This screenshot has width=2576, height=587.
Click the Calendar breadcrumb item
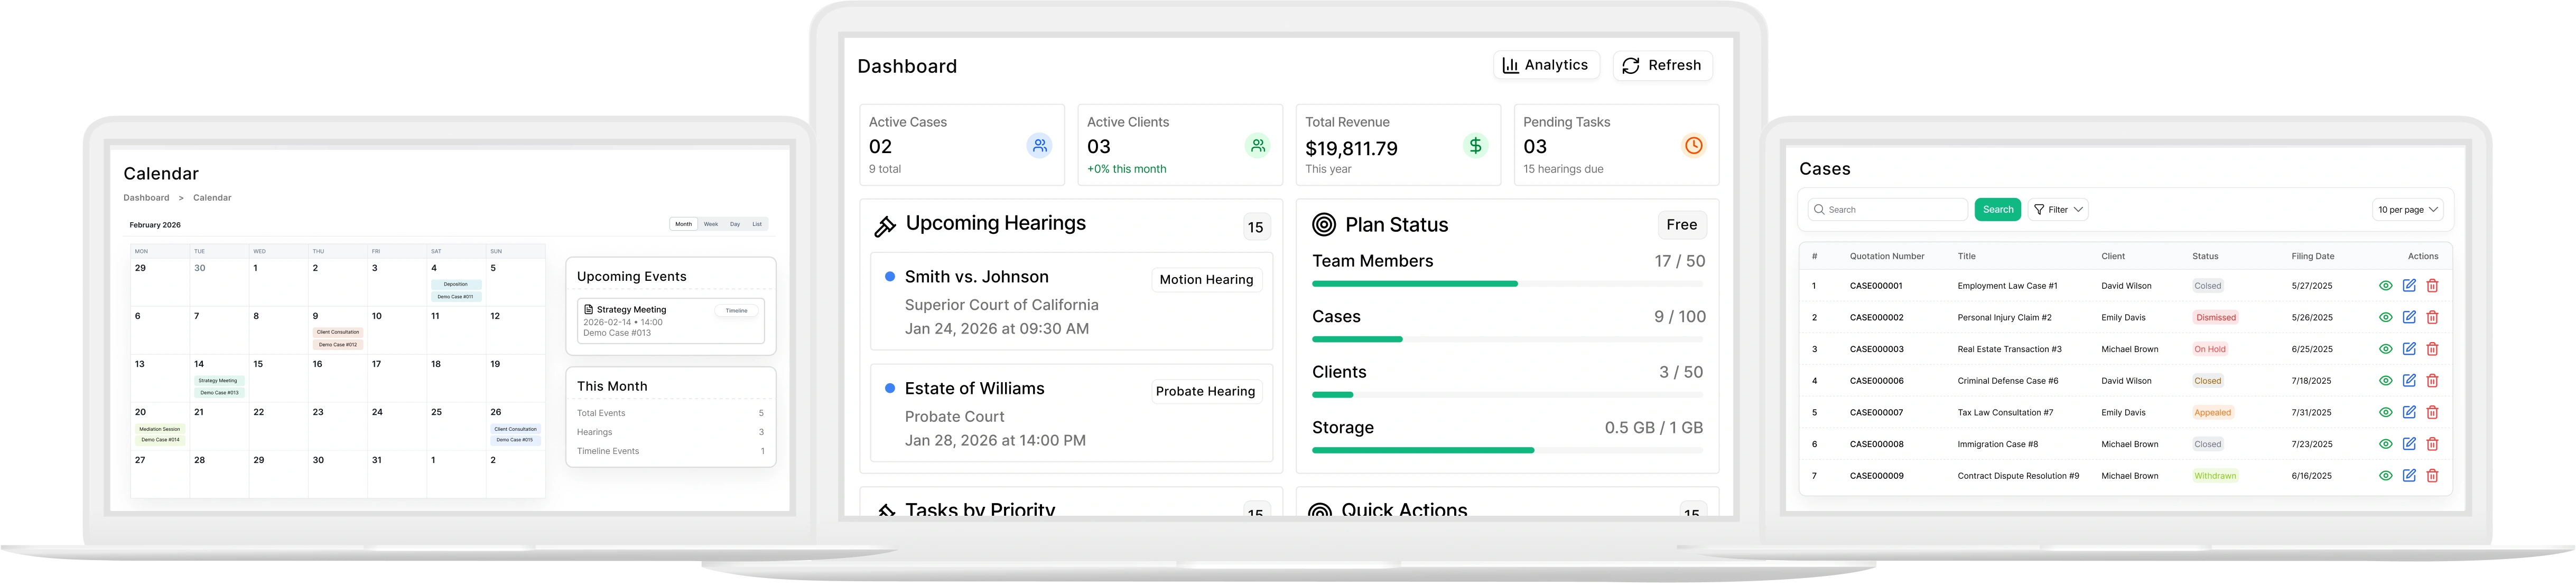(x=212, y=197)
